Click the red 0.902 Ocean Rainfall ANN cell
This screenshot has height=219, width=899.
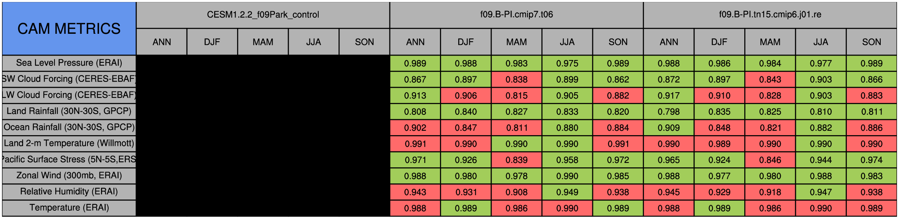pyautogui.click(x=415, y=128)
